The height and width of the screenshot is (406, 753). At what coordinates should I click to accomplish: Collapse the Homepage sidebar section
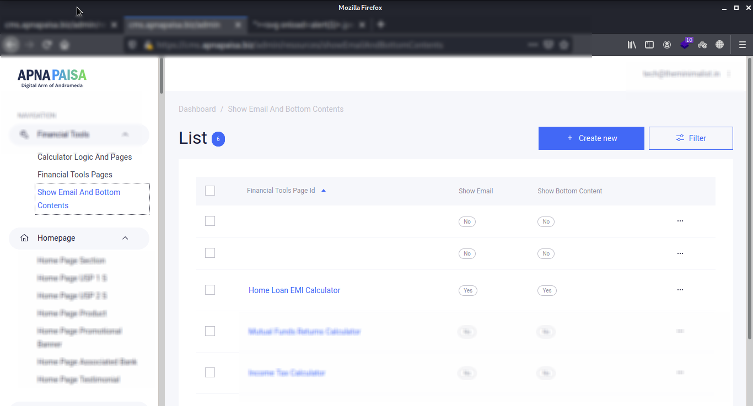[125, 238]
